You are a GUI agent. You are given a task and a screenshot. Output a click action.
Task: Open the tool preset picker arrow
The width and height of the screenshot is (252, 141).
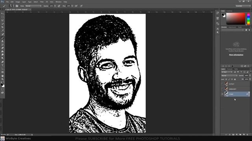[7, 6]
